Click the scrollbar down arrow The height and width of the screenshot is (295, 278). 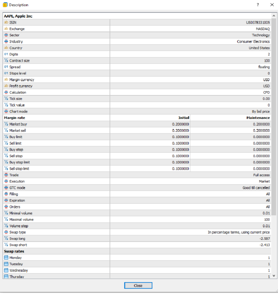point(274,276)
